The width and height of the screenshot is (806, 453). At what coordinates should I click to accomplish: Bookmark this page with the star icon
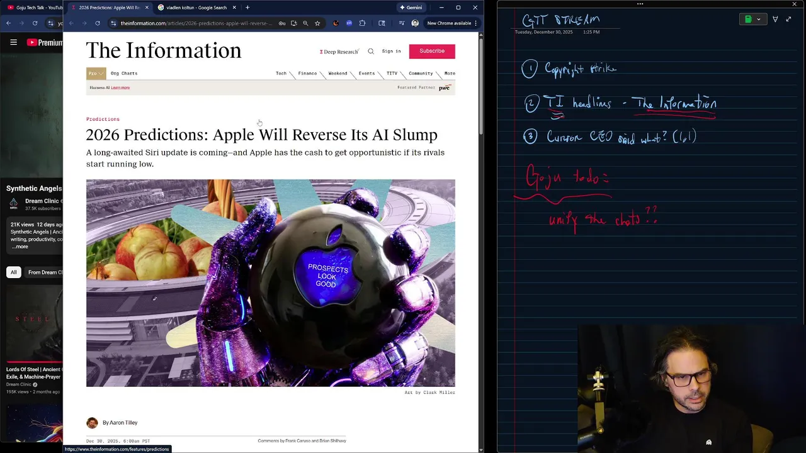[317, 23]
